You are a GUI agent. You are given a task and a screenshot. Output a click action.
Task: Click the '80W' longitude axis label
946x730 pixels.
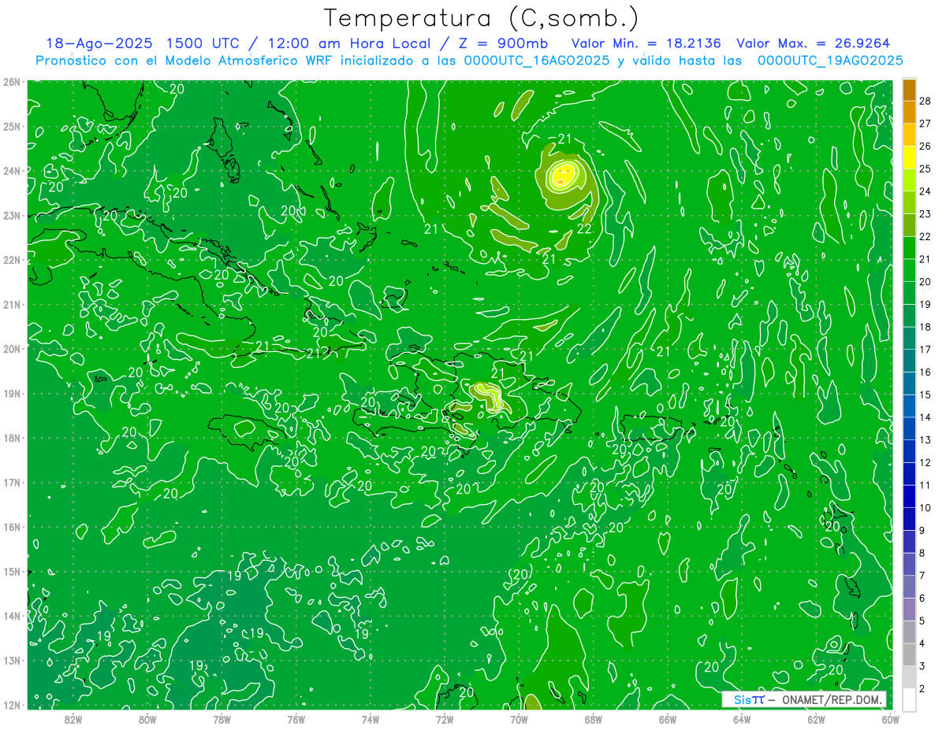coord(147,719)
